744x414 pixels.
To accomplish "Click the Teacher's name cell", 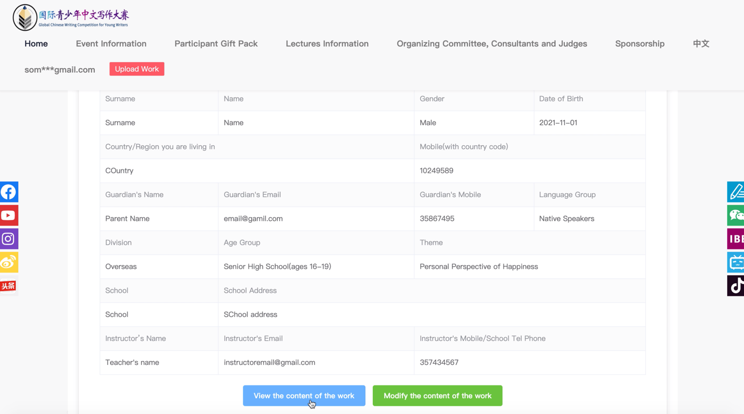I will pos(159,363).
